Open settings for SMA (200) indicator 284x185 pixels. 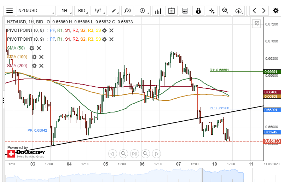34,66
